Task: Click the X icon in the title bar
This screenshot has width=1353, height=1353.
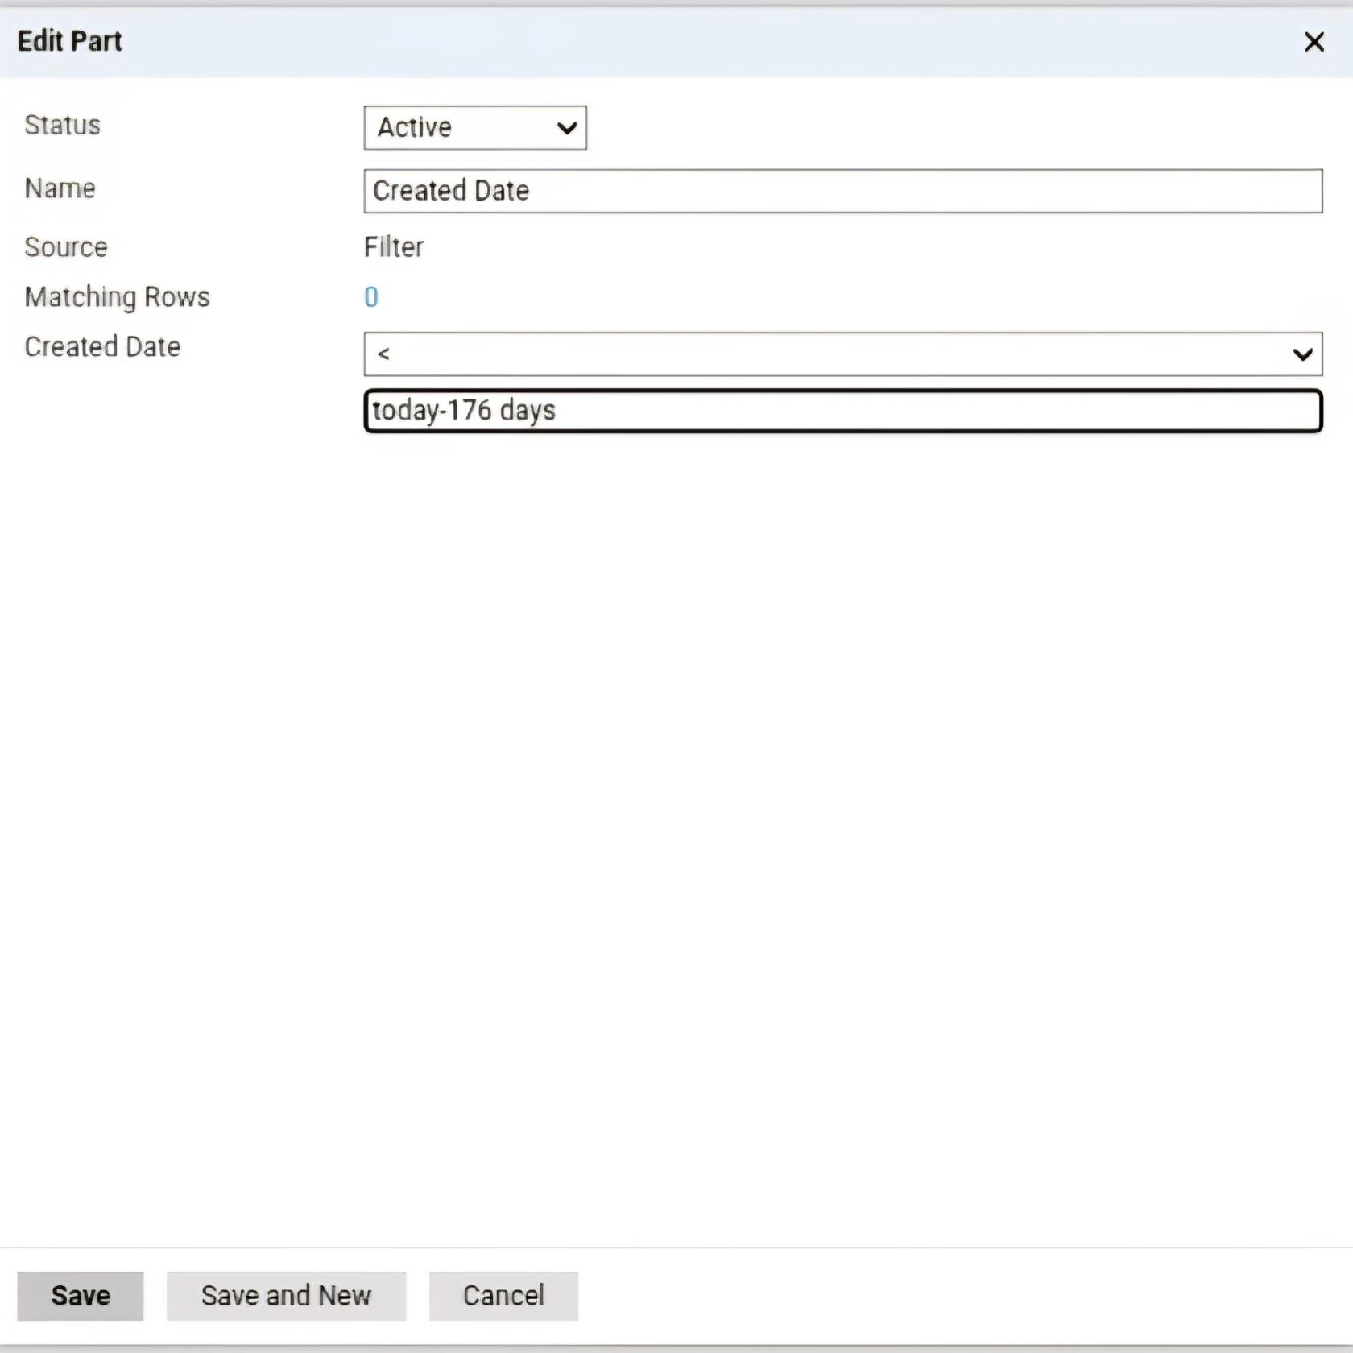Action: 1314,41
